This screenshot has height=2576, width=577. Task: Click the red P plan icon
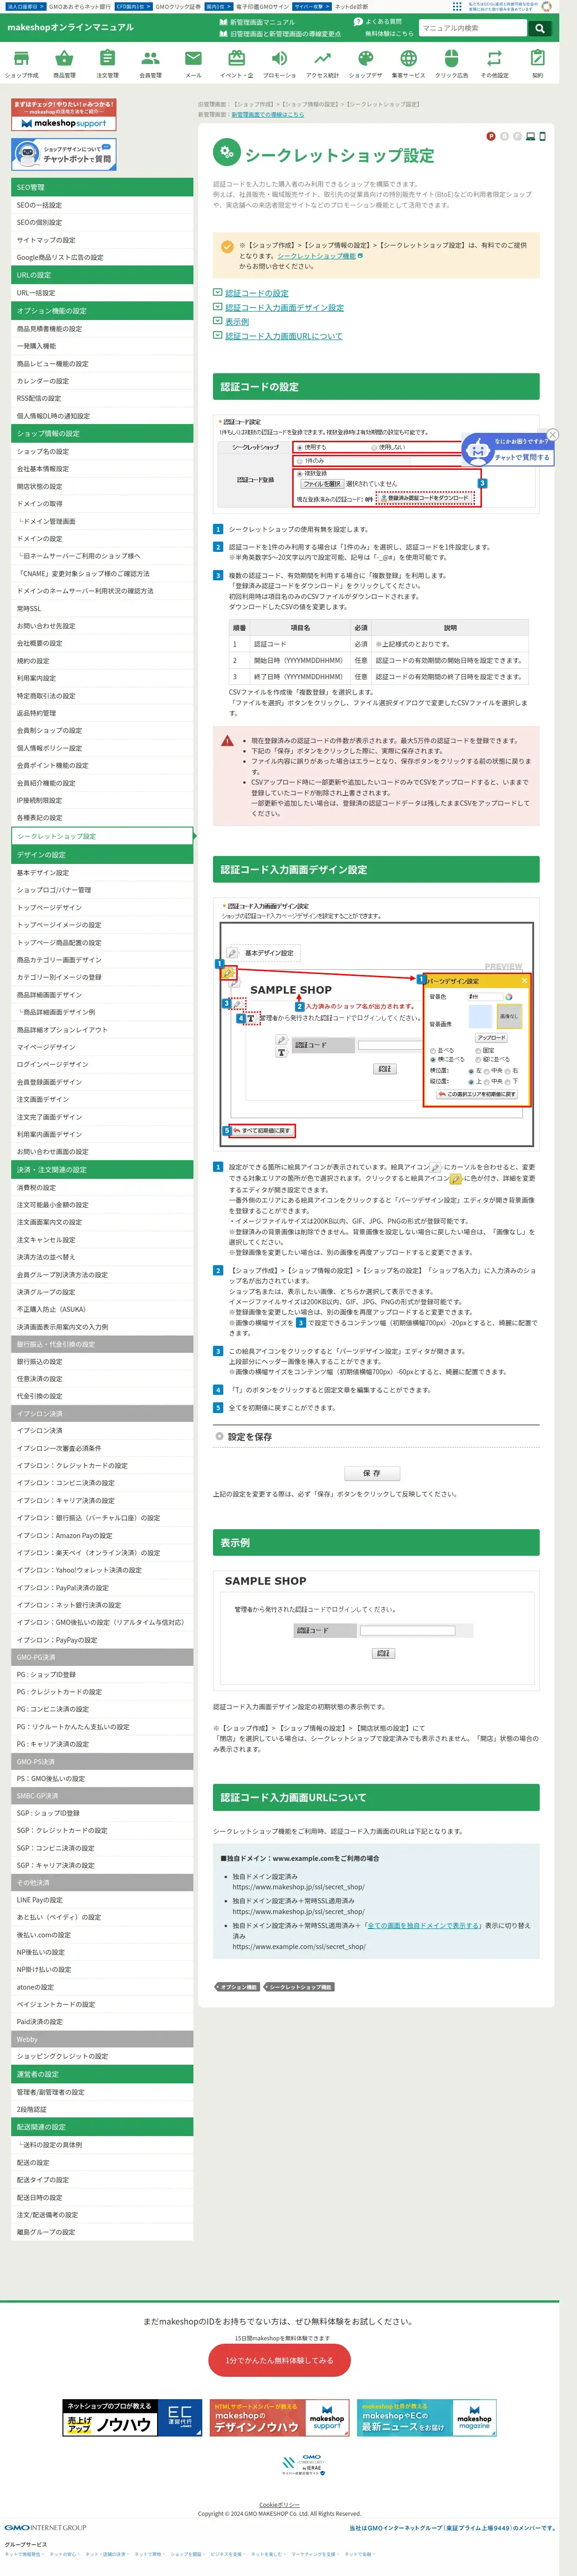click(x=491, y=136)
